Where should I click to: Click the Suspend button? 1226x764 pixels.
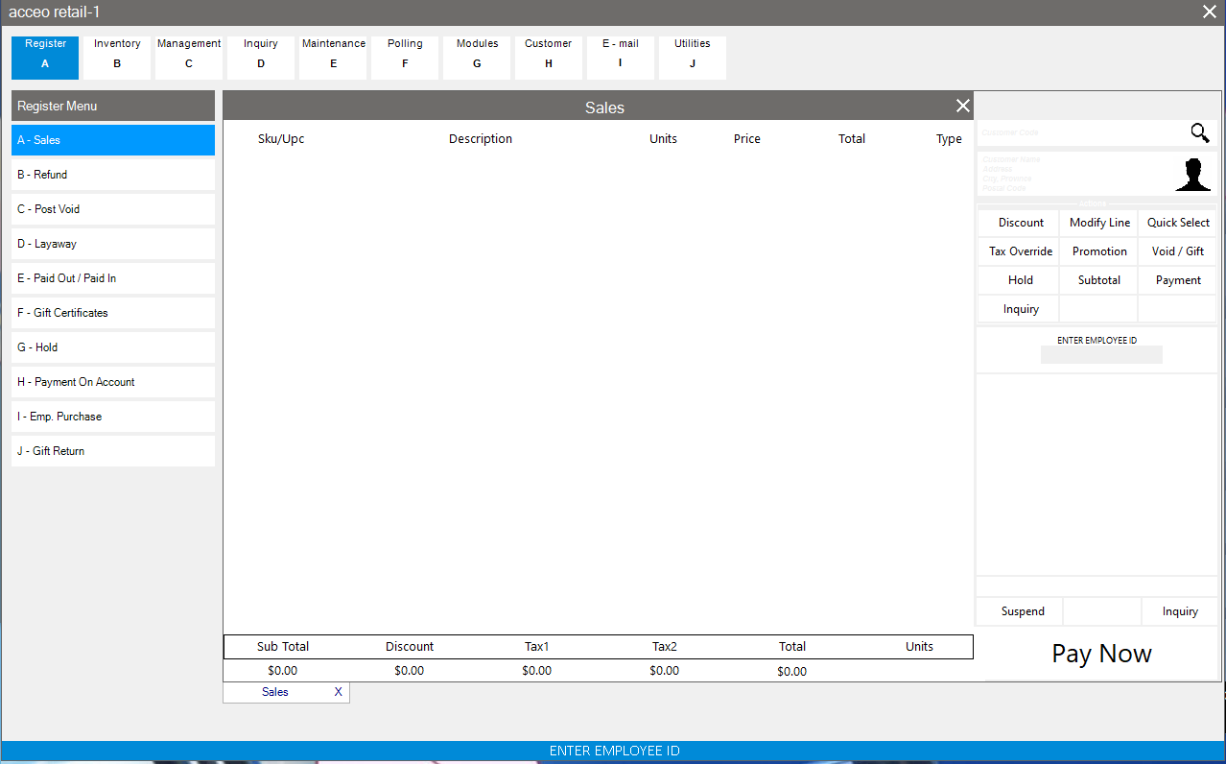[x=1022, y=611]
